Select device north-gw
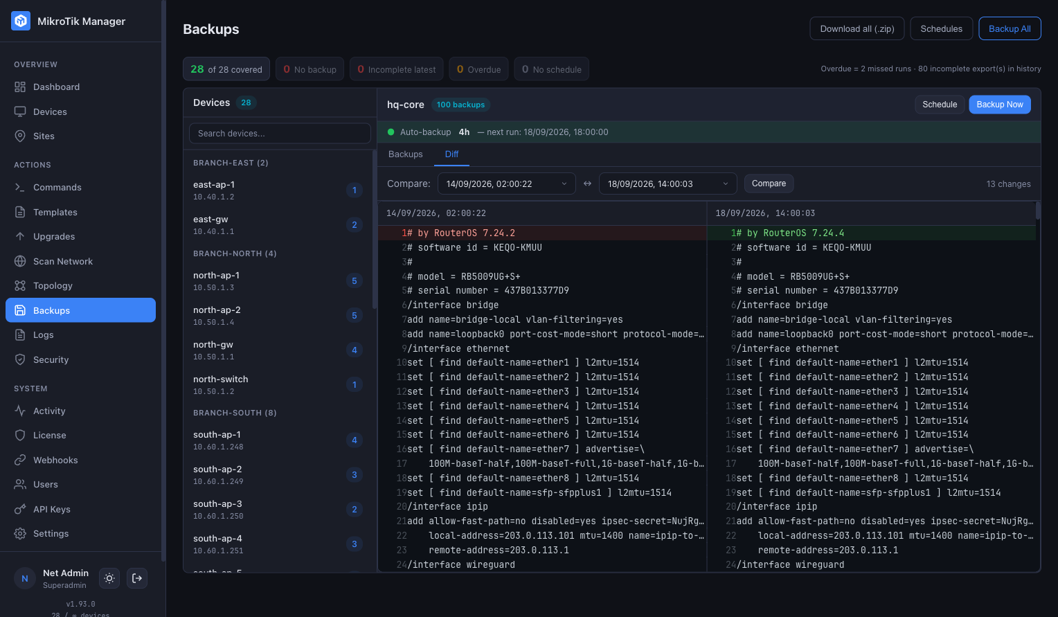Screen dimensions: 1058x617 tap(278, 350)
